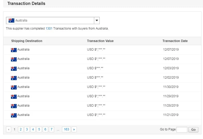Click the flag icon in the 11/30/2019 row

(x=14, y=87)
